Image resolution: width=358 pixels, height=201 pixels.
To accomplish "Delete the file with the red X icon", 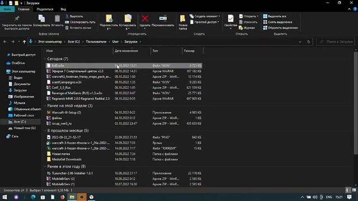I will point(145,18).
